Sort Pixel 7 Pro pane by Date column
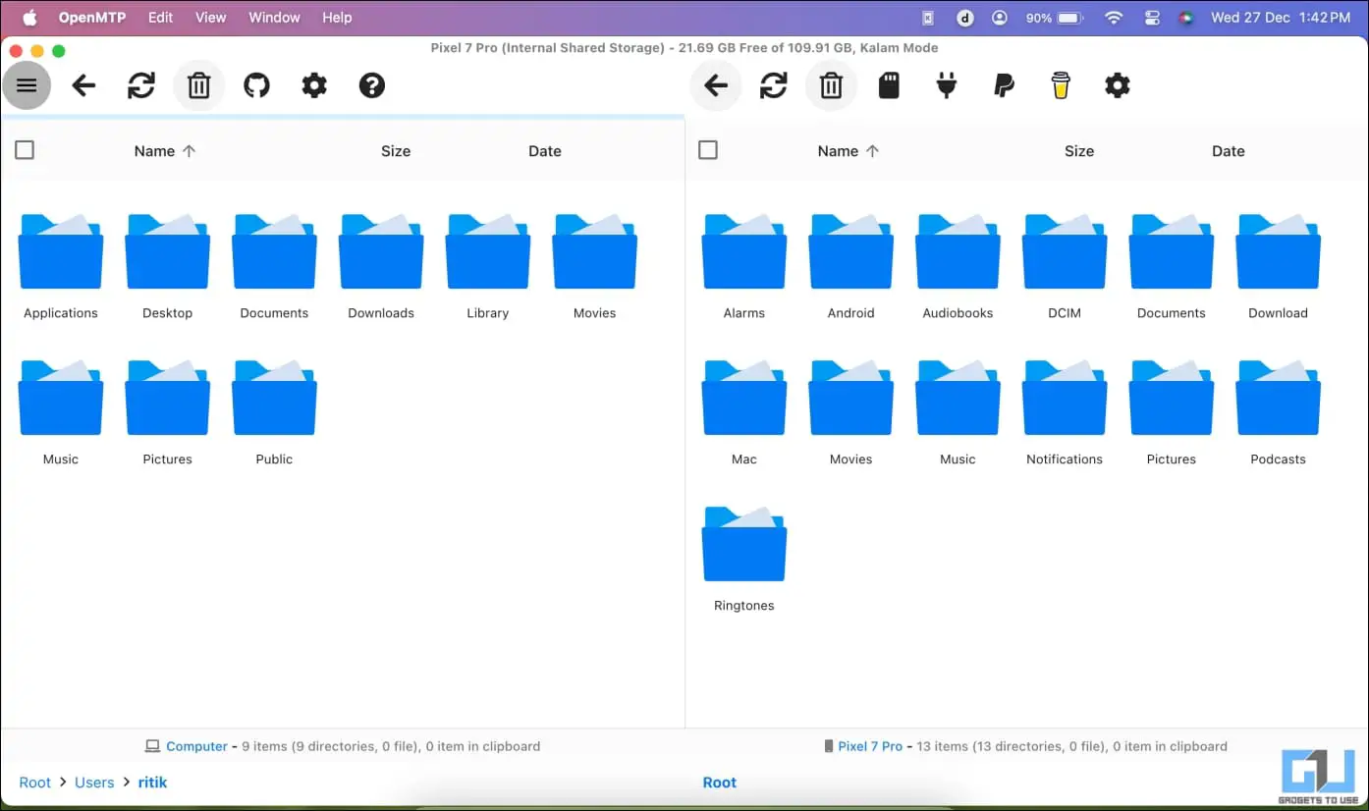This screenshot has width=1369, height=811. (x=1229, y=151)
